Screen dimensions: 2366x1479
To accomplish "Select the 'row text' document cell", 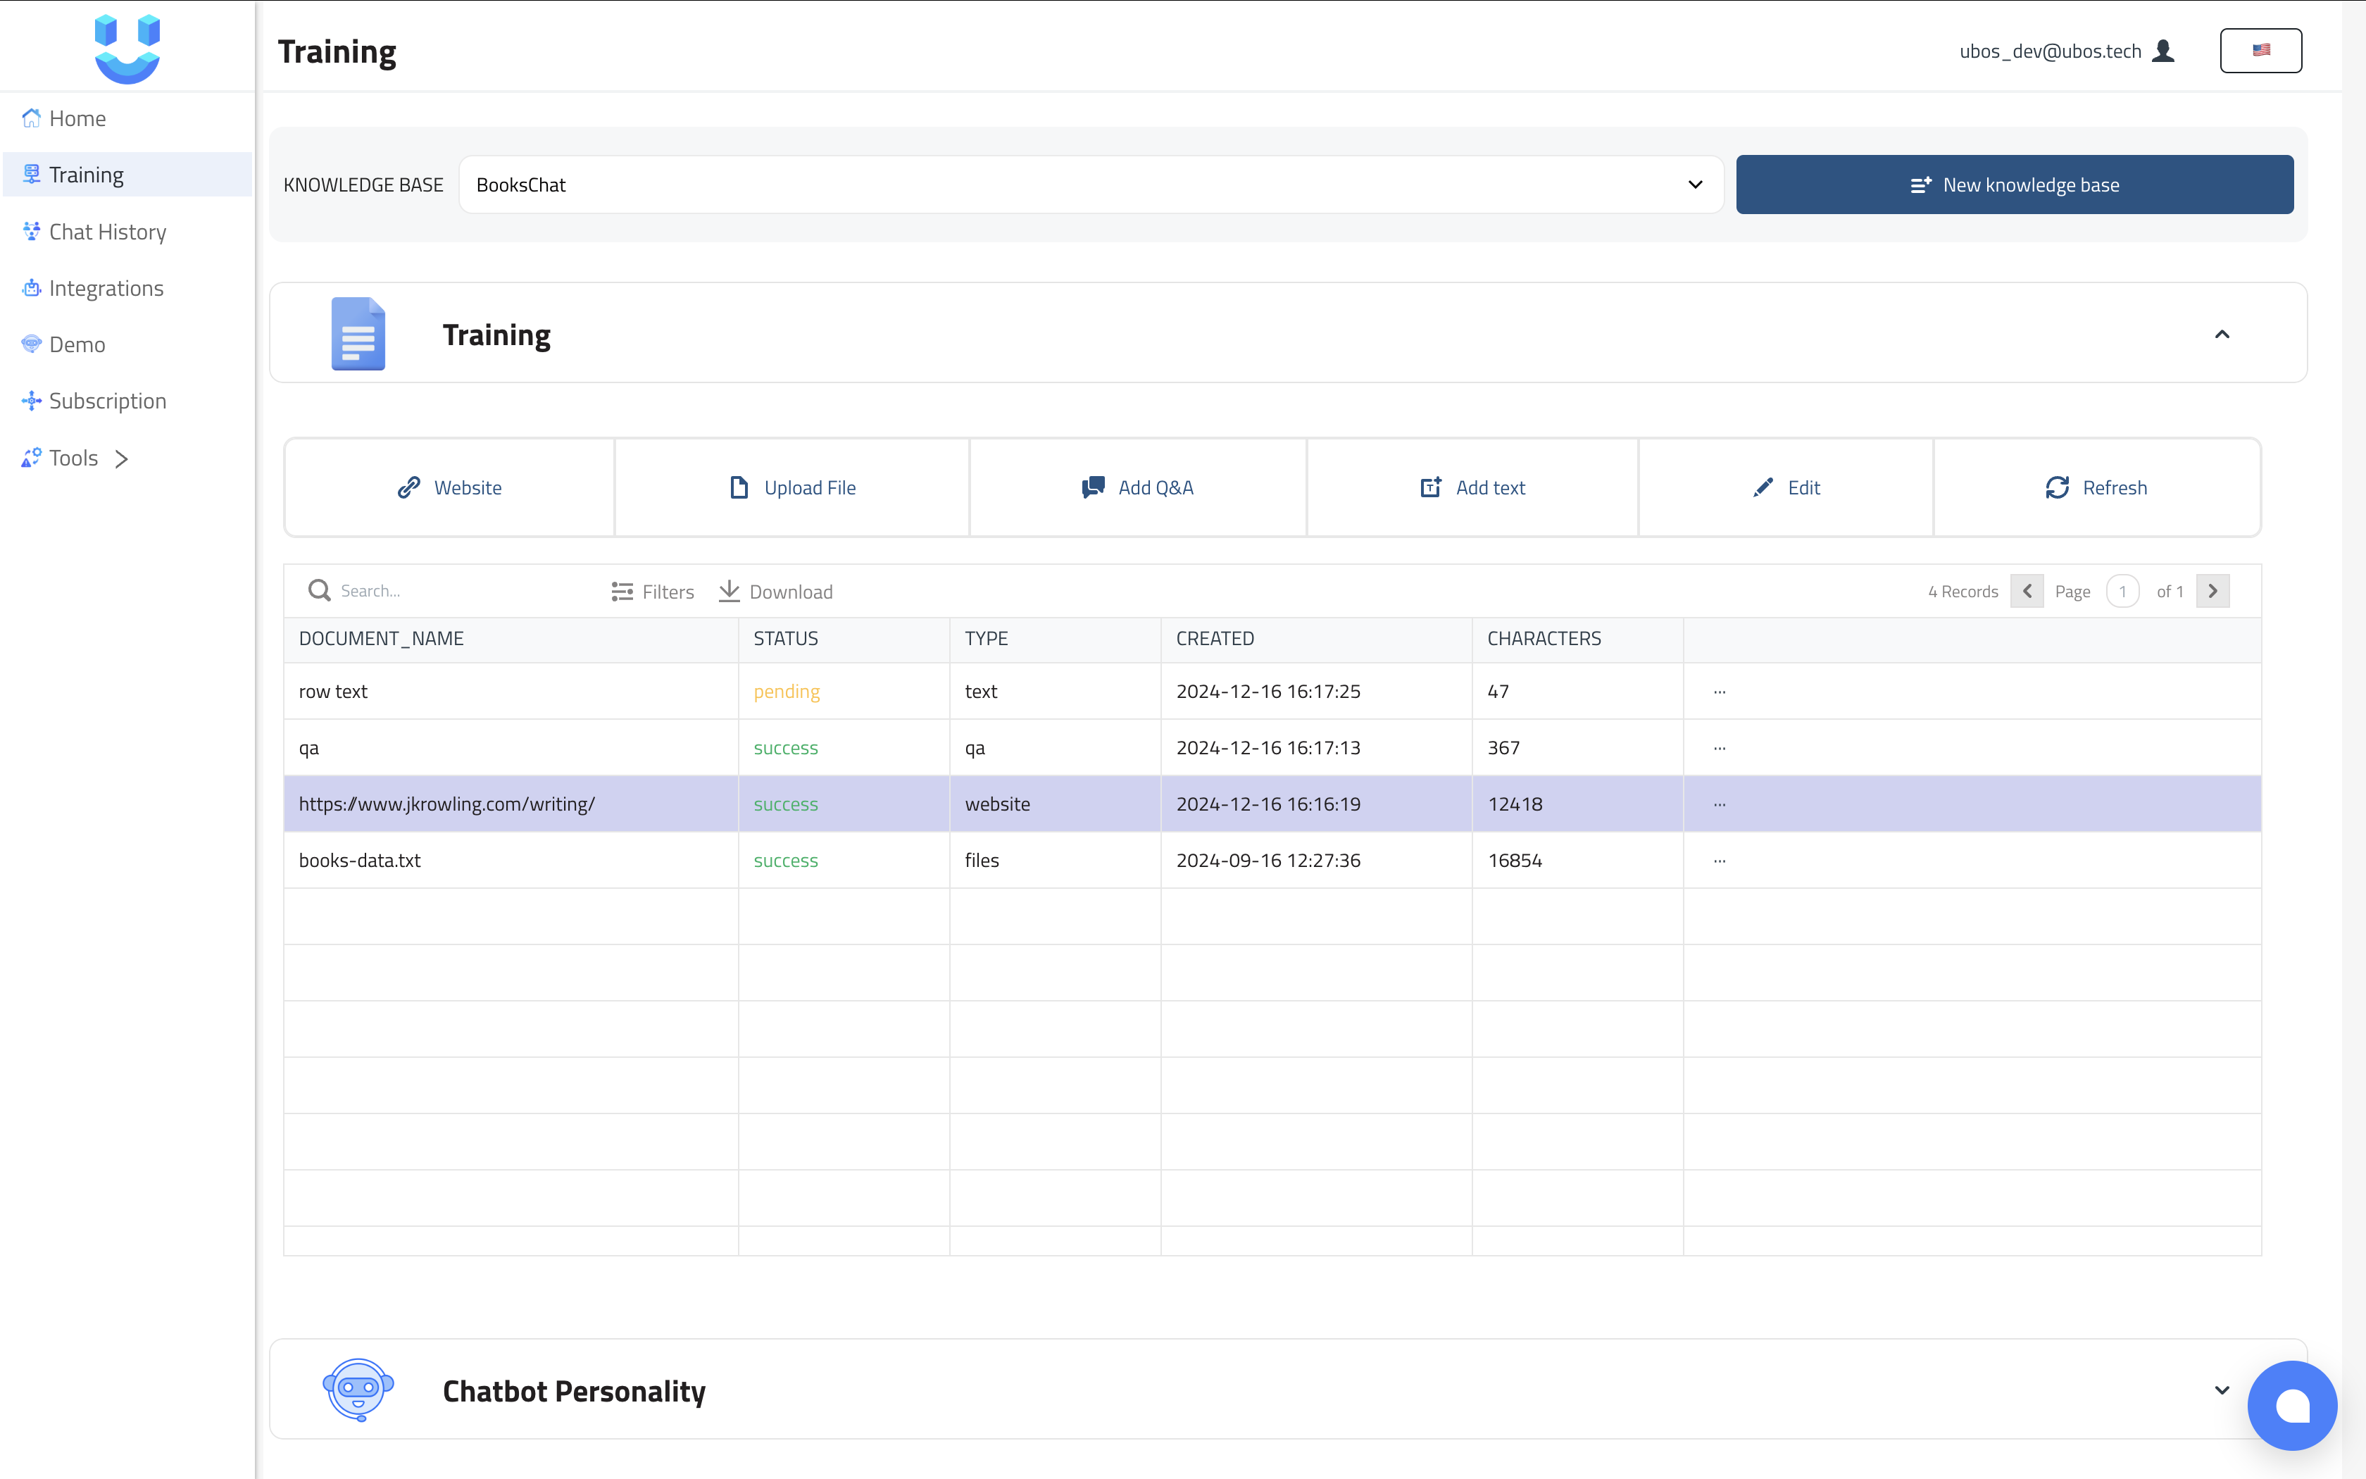I will 511,692.
